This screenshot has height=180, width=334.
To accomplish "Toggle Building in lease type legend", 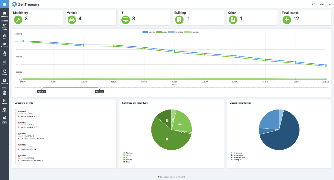I will pos(127,160).
